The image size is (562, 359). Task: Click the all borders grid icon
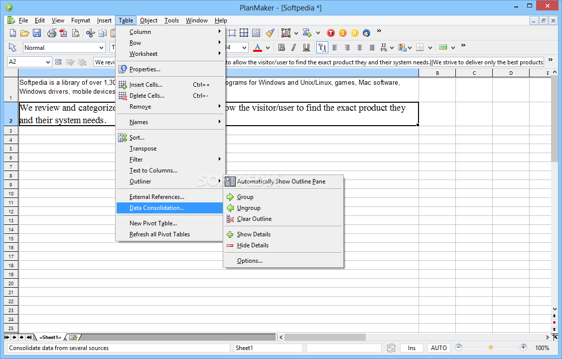pyautogui.click(x=244, y=33)
